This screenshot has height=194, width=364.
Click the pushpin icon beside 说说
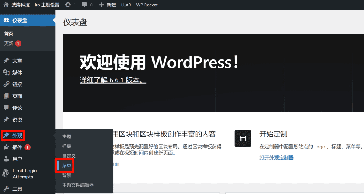coord(6,120)
